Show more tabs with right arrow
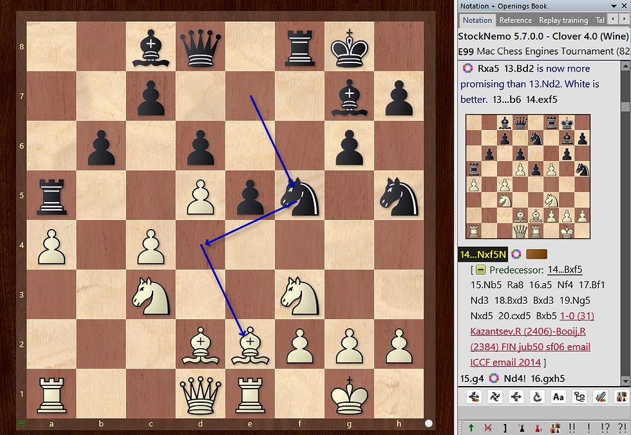This screenshot has width=631, height=435. tap(624, 19)
